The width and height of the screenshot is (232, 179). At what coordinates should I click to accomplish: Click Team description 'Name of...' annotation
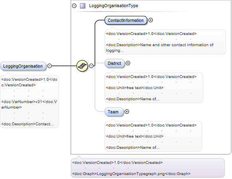(133, 148)
